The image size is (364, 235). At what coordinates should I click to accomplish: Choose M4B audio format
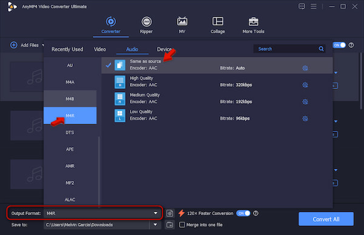pos(70,99)
